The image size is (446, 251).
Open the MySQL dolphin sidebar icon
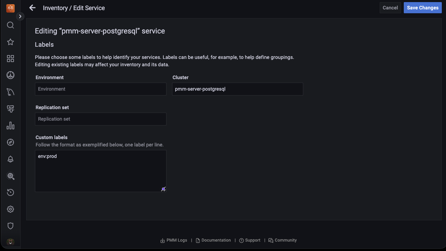[x=10, y=92]
